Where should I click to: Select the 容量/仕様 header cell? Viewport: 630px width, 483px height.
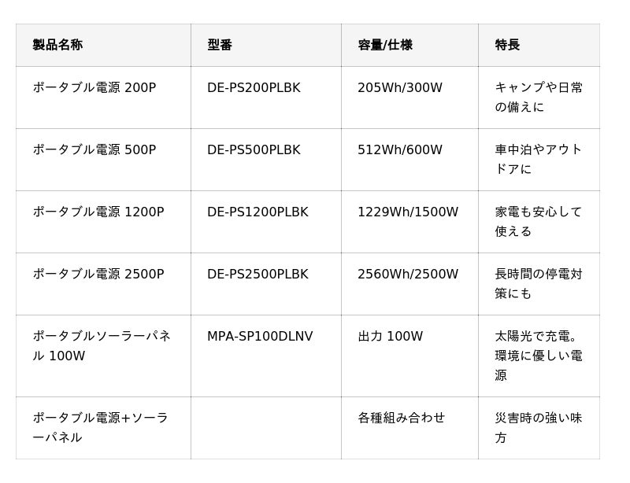click(385, 45)
